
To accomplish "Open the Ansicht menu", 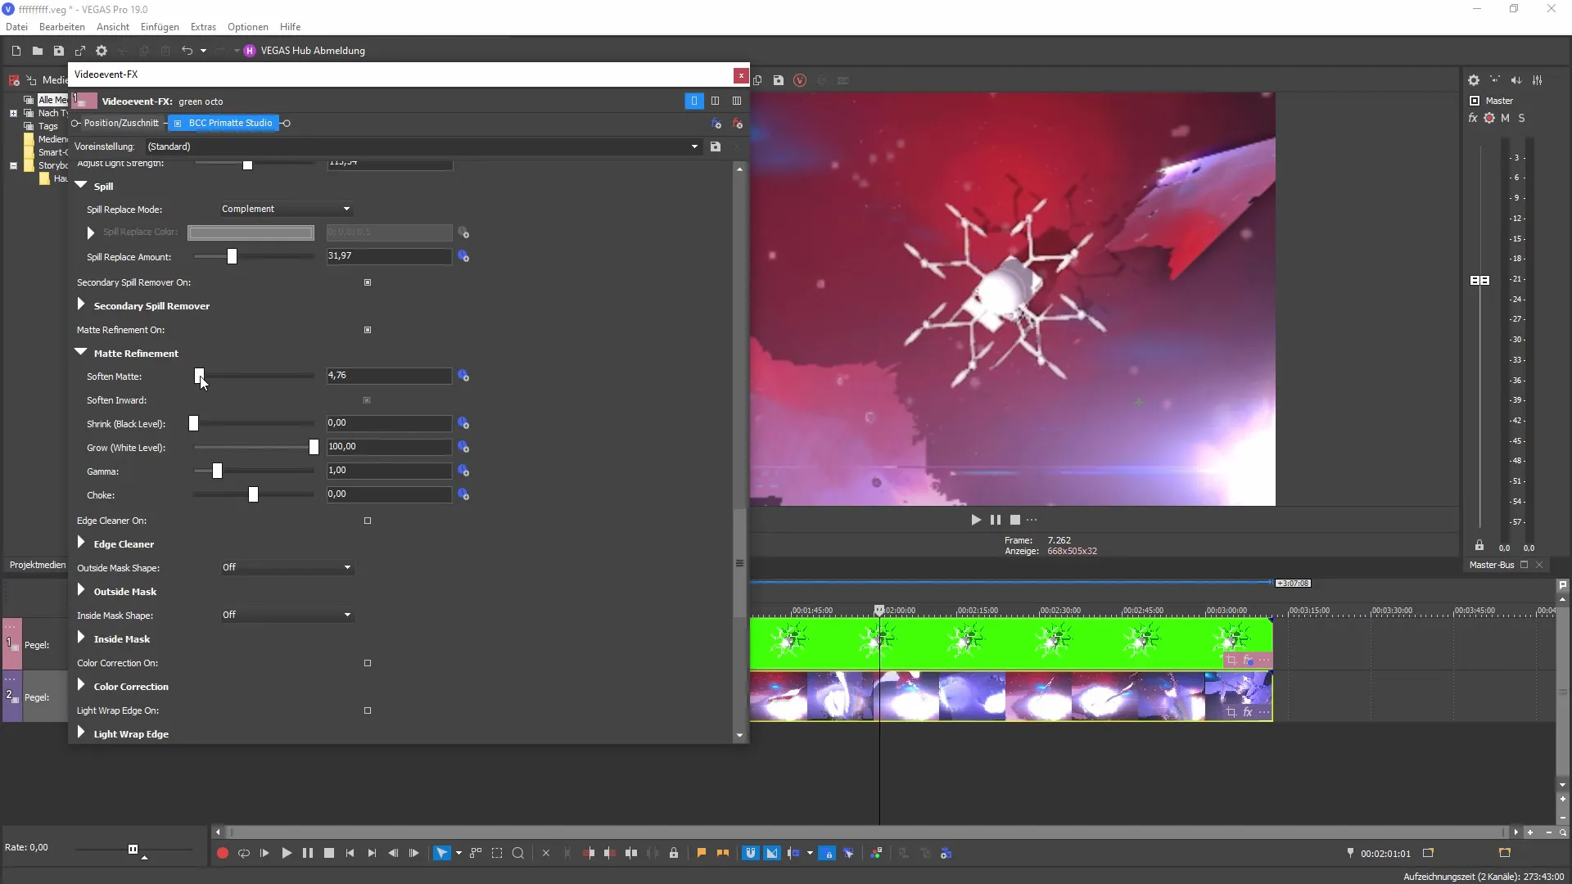I will tap(112, 27).
